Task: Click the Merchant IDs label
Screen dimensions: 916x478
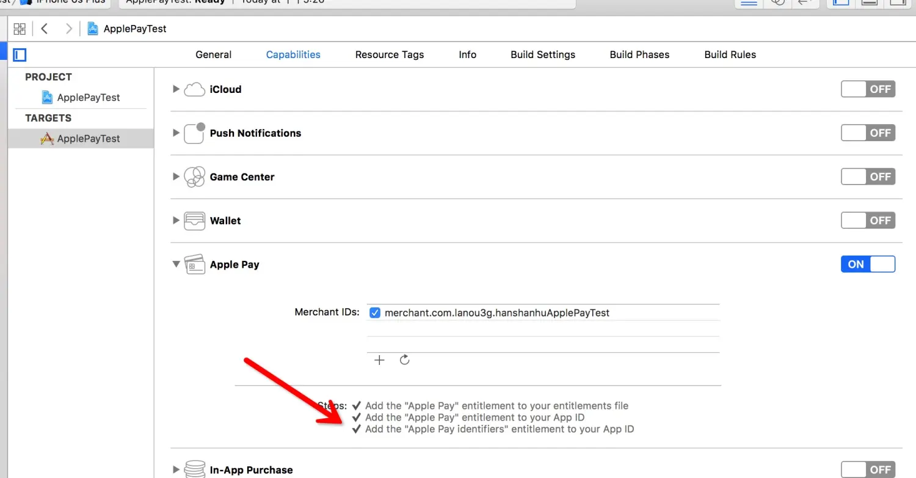Action: 327,312
